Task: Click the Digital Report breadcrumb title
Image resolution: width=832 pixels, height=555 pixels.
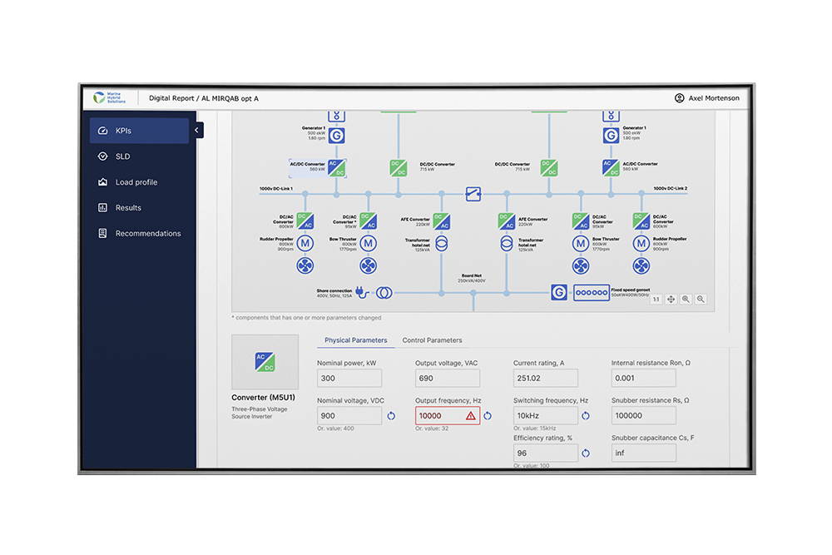Action: [x=204, y=98]
